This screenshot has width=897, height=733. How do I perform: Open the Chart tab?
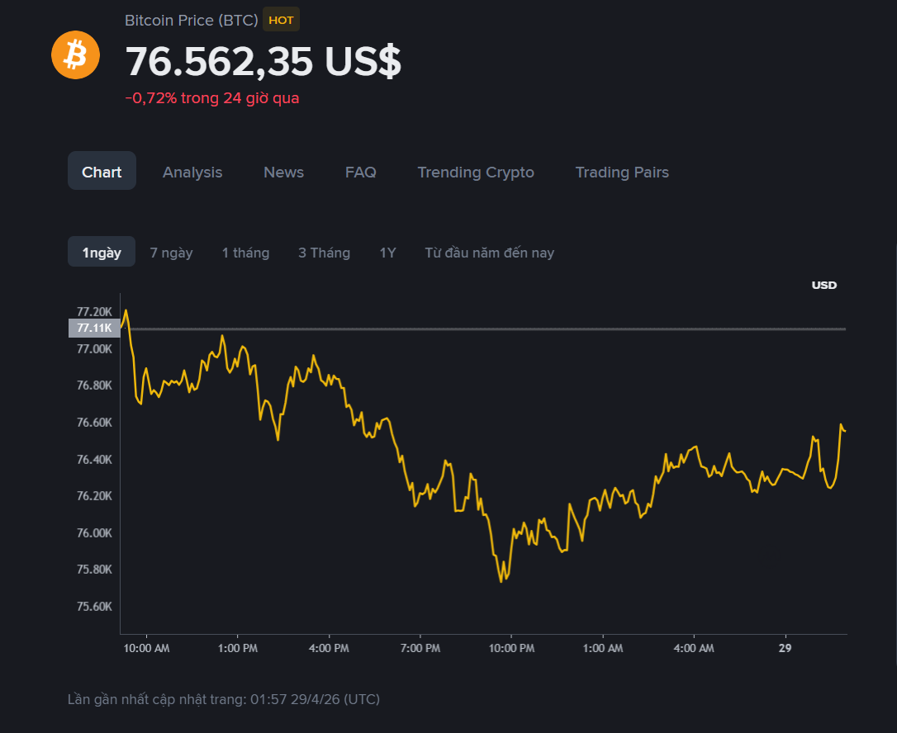102,172
